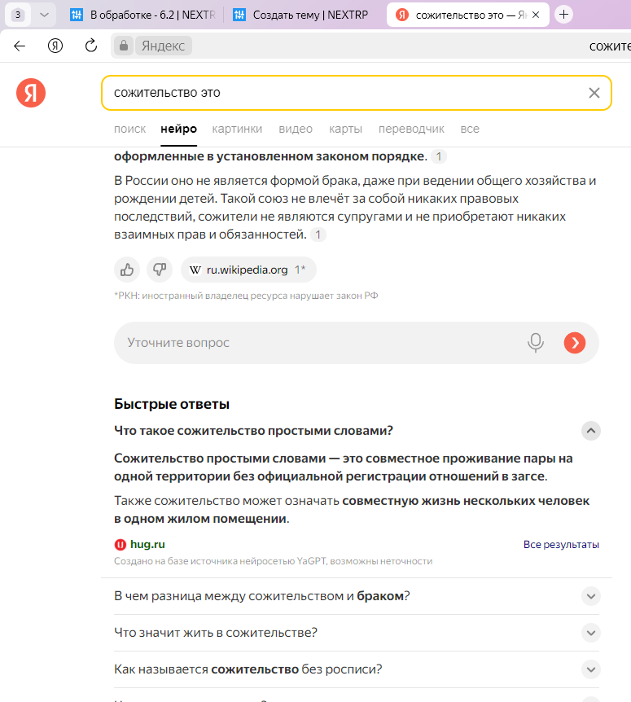
Task: Clear the search query with X icon
Action: pos(594,93)
